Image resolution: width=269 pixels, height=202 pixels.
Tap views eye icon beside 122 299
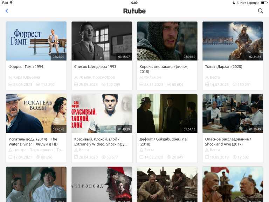click(x=103, y=85)
